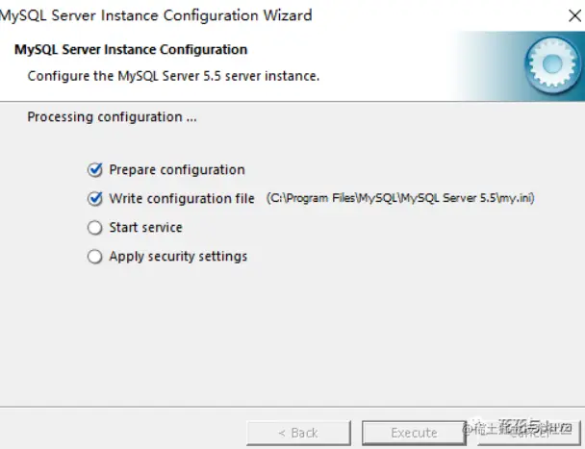Click the "Prepare configuration" step label
585x449 pixels.
(177, 170)
